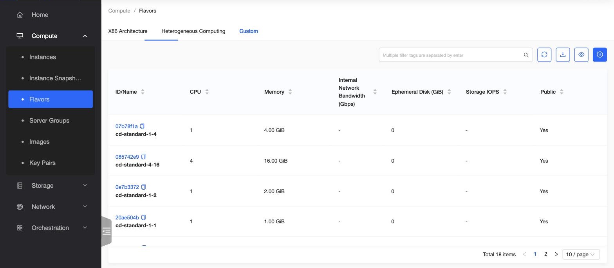Switch to Heterogeneous Computing tab
This screenshot has height=268, width=614.
click(193, 31)
